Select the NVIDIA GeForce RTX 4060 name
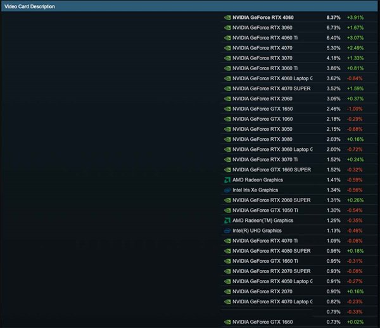The height and width of the screenshot is (328, 380). click(263, 18)
